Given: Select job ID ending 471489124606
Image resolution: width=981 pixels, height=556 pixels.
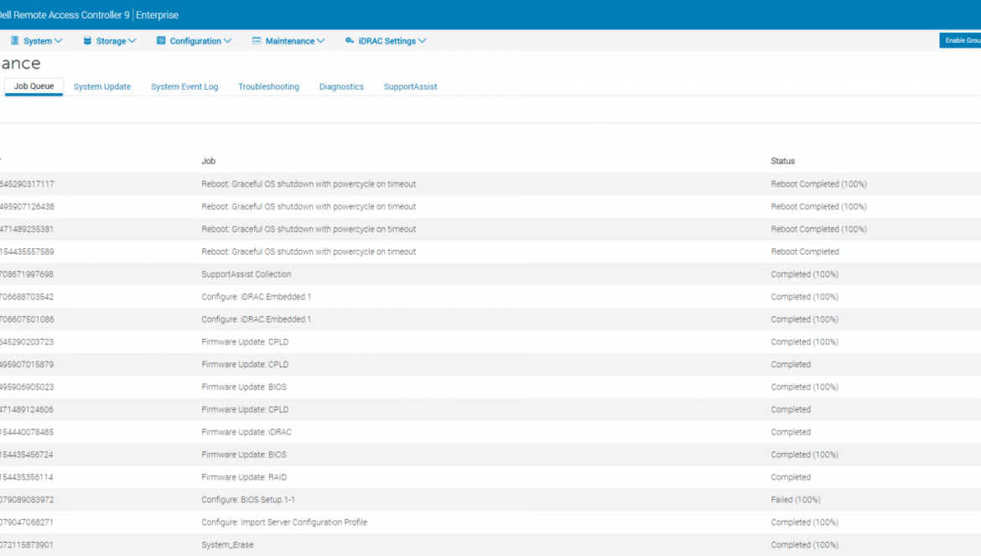Looking at the screenshot, I should click(27, 409).
